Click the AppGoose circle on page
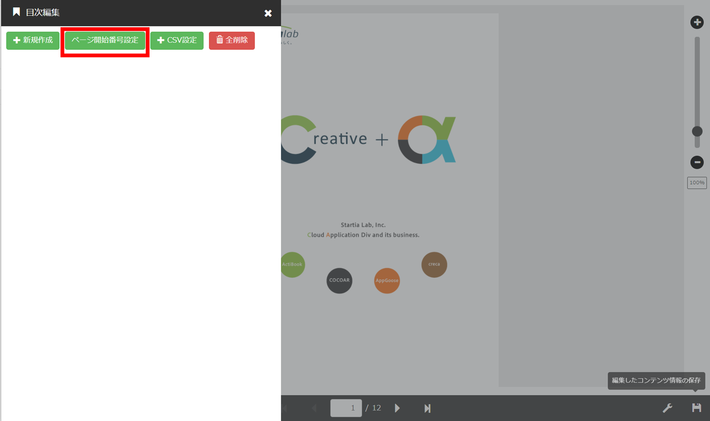 387,281
